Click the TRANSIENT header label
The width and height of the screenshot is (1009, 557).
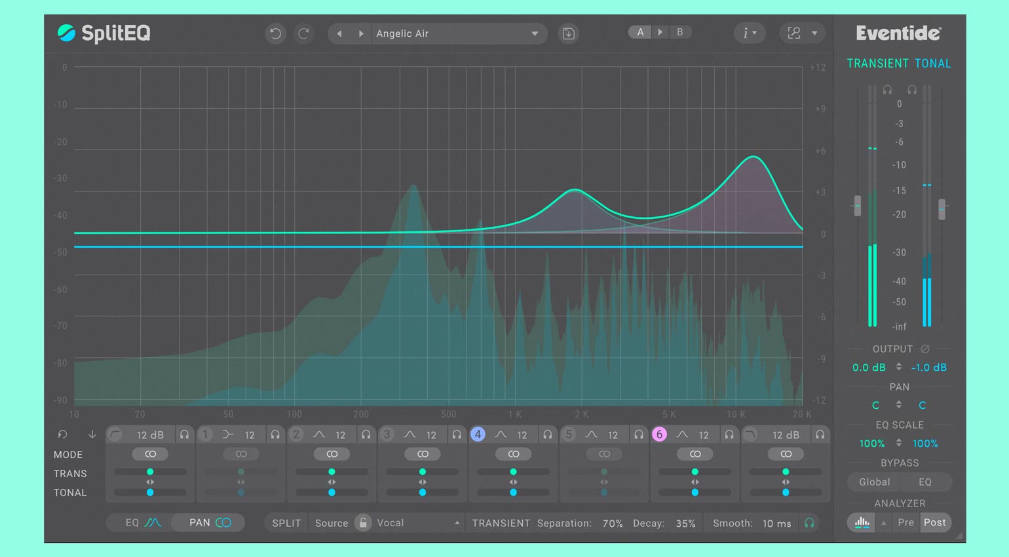click(877, 64)
